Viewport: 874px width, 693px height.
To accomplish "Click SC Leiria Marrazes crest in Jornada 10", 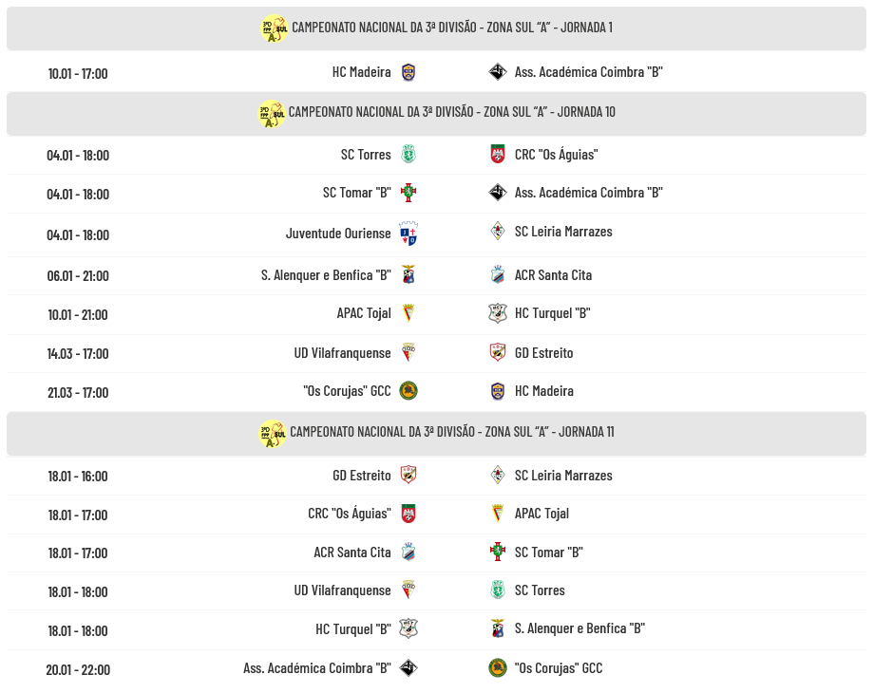I will 497,232.
